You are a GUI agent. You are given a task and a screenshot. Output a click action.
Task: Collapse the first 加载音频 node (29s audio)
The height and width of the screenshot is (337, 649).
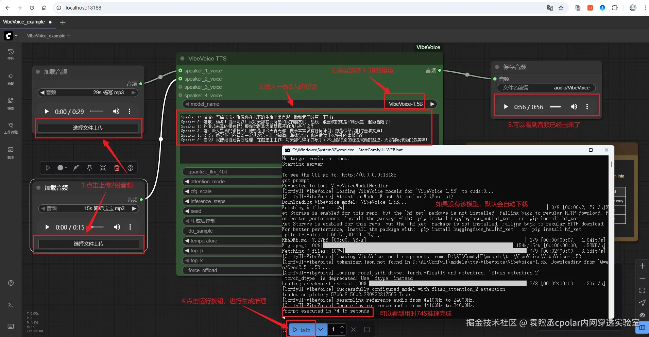coord(38,72)
